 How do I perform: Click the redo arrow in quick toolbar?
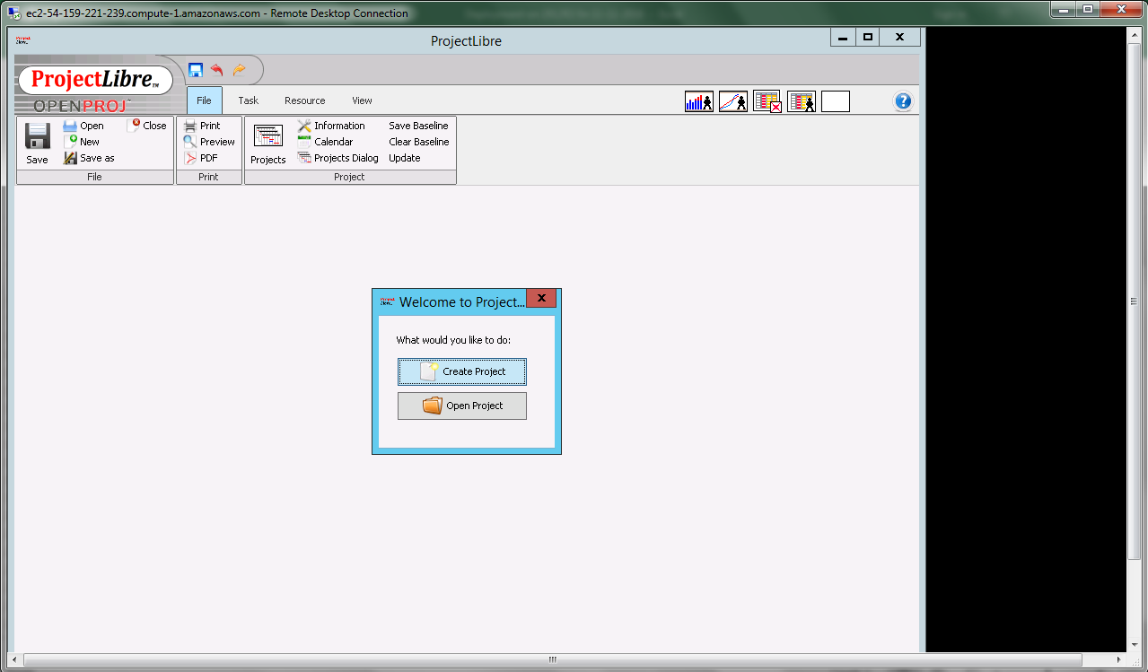239,70
